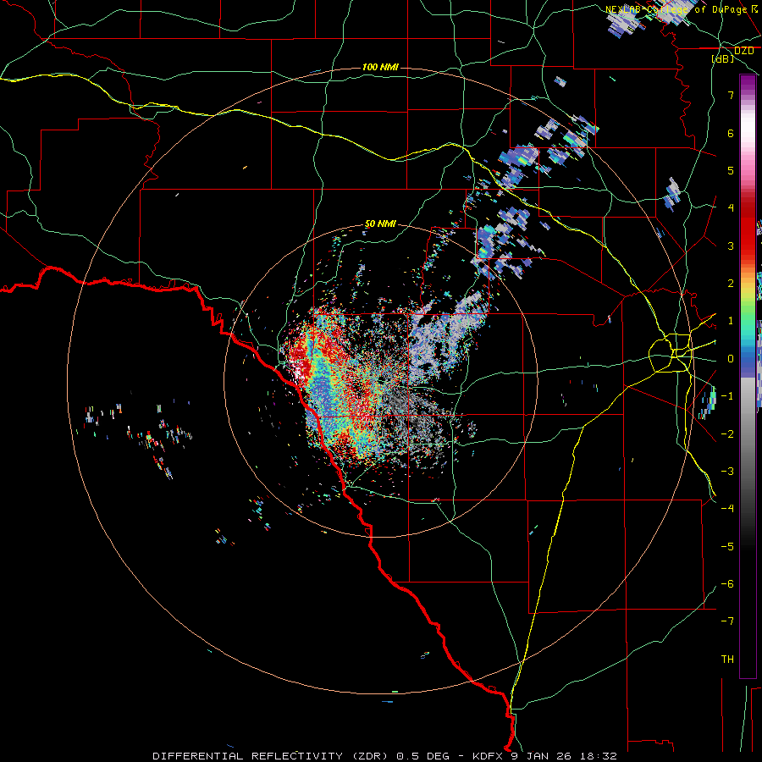Select the "1" value on the color scale
Image resolution: width=762 pixels, height=762 pixels.
[731, 321]
